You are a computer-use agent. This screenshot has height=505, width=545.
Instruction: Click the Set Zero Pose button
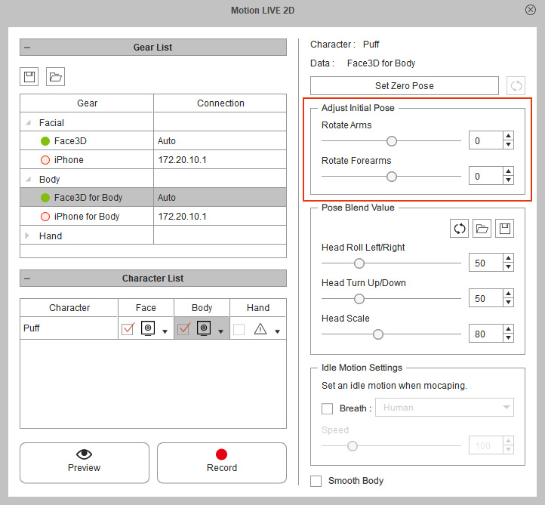[404, 85]
